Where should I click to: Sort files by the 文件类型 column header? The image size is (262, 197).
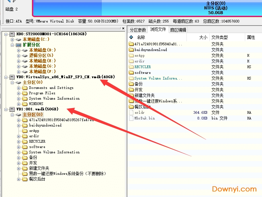point(219,37)
